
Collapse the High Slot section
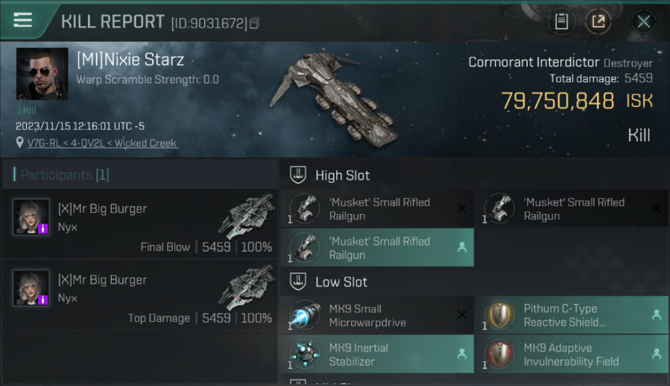click(x=343, y=176)
